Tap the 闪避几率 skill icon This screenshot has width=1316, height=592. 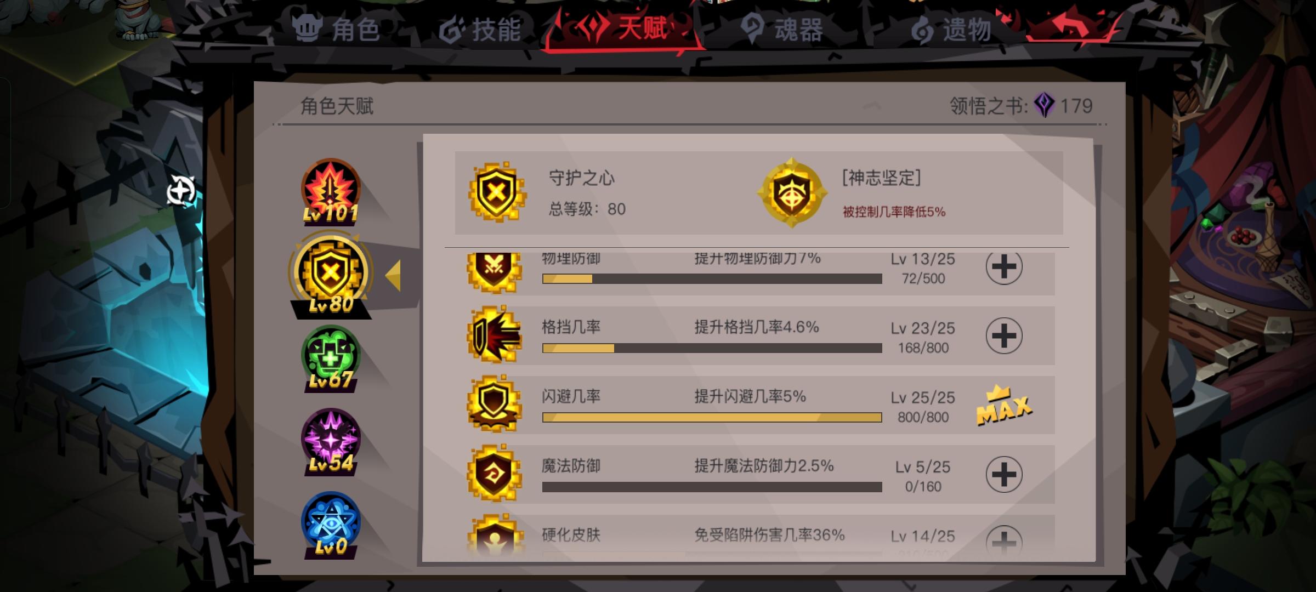(494, 404)
